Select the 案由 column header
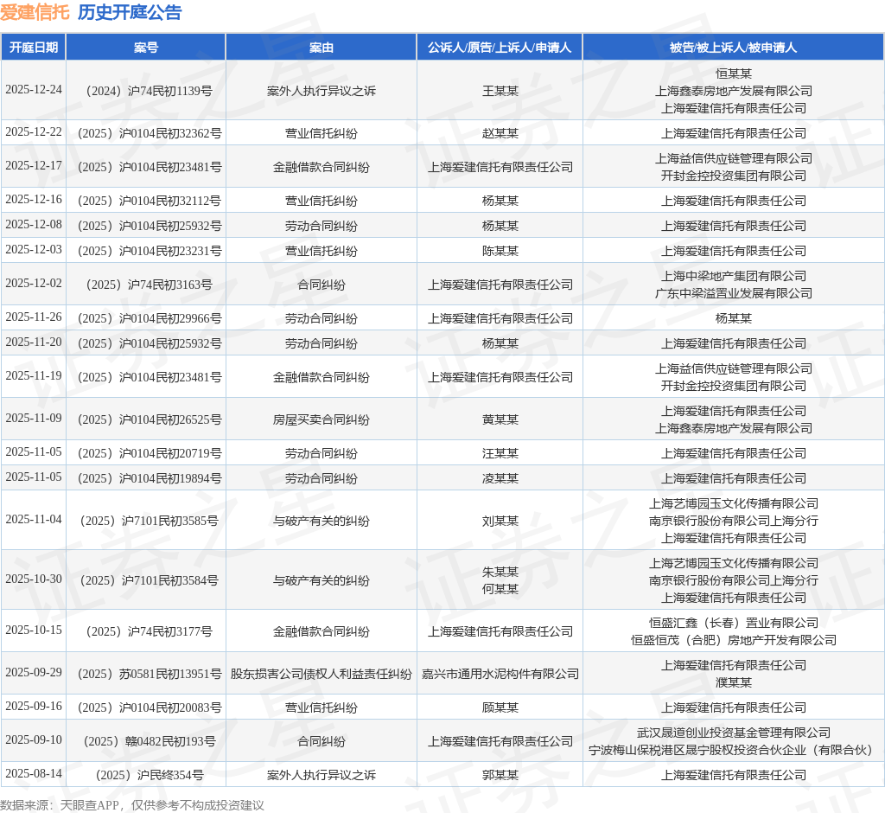The height and width of the screenshot is (813, 885). coord(322,48)
